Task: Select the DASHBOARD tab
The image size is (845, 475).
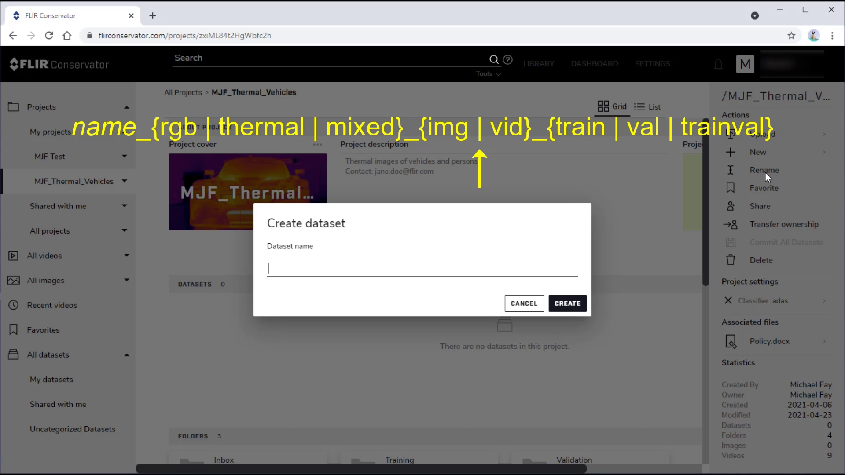Action: (x=594, y=63)
